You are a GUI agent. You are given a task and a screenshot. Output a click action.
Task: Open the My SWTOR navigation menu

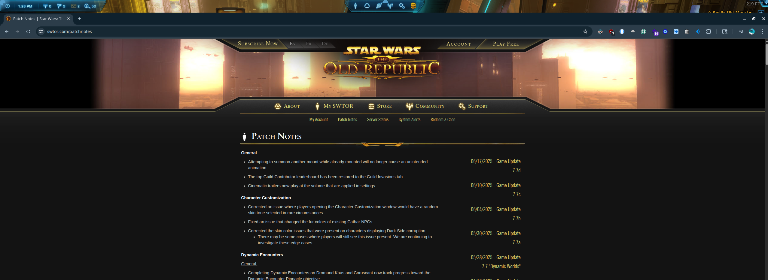point(334,106)
